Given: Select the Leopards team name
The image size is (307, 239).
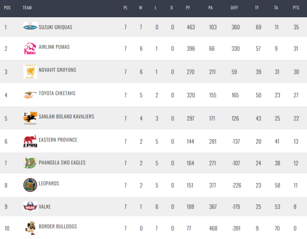Looking at the screenshot, I should 49,183.
